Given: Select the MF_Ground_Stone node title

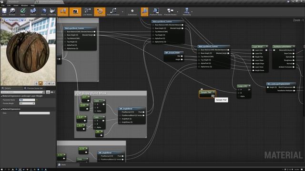Looking at the screenshot, I should (x=173, y=53).
